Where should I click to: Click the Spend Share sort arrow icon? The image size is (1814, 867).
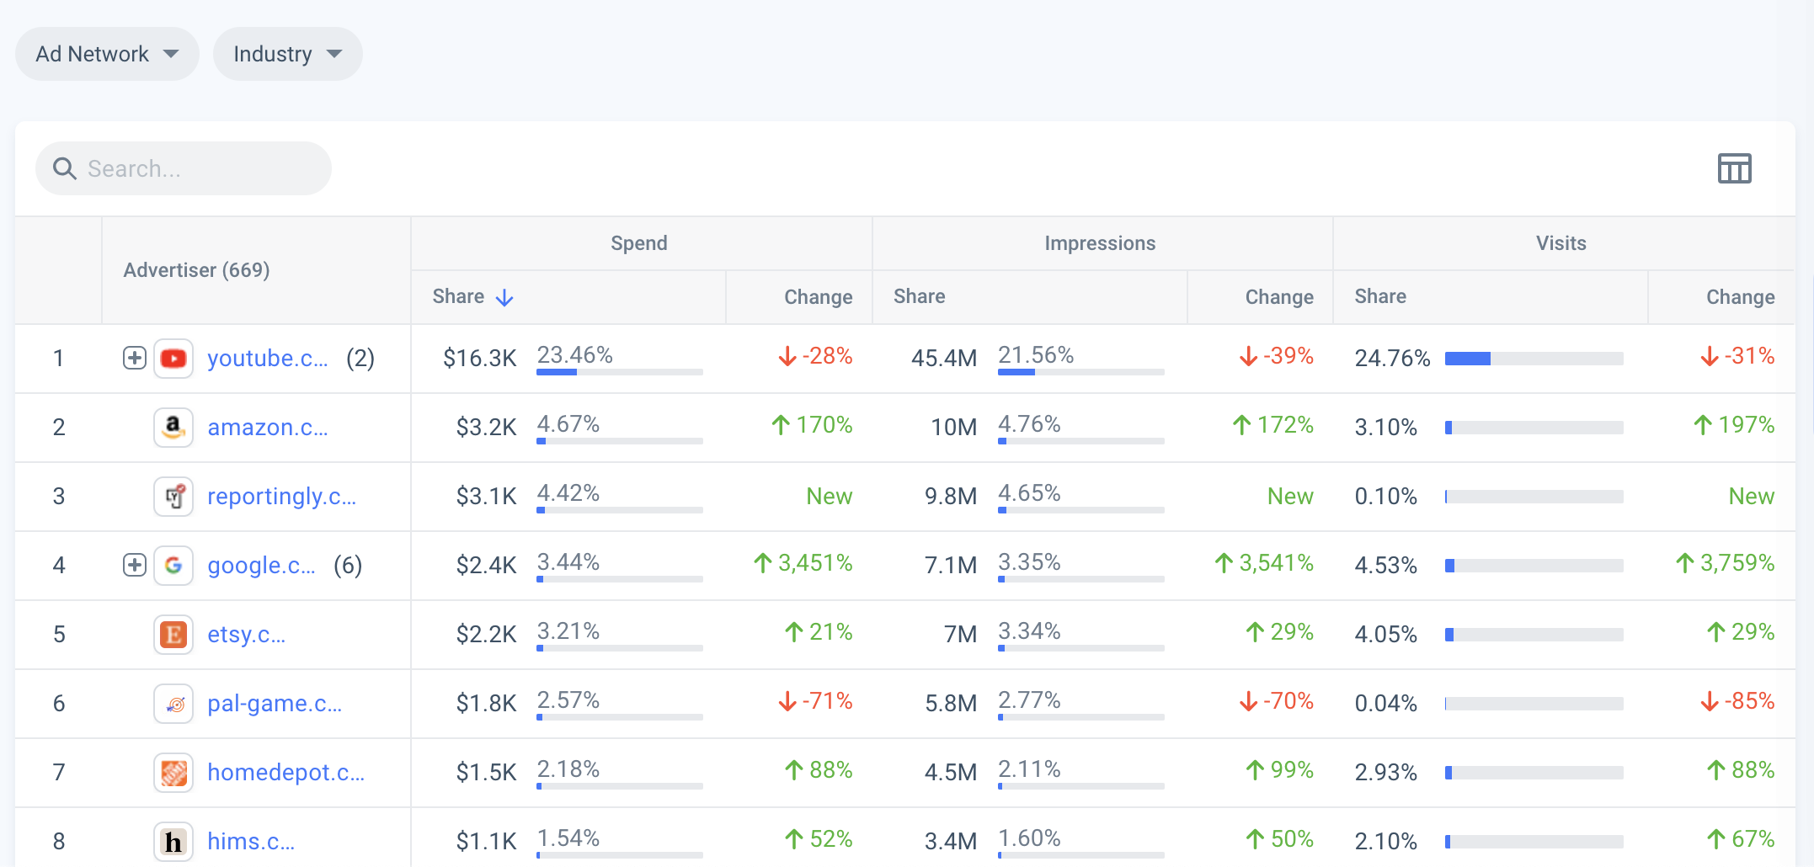click(504, 298)
